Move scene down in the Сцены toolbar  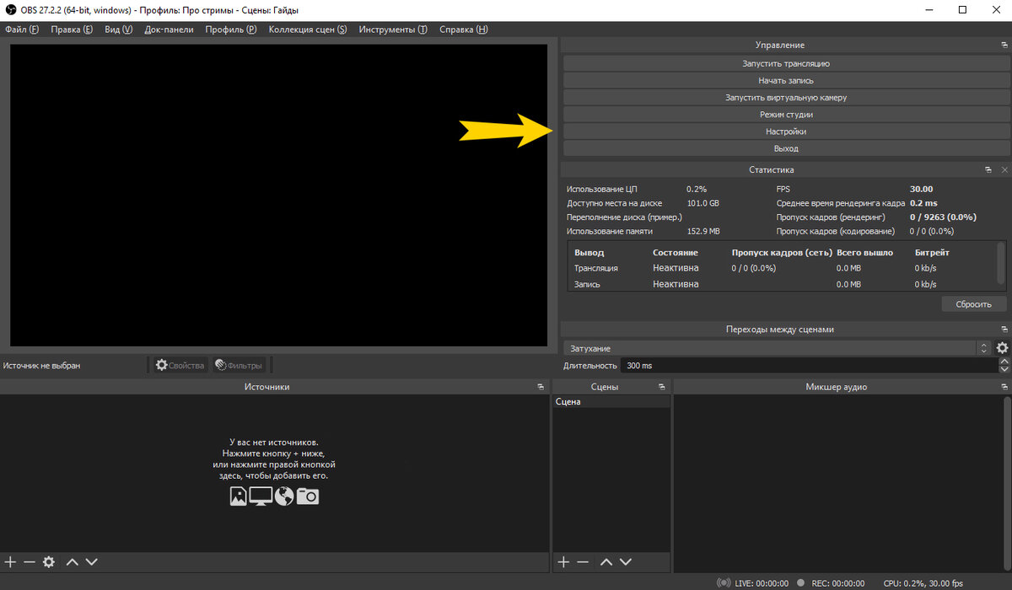tap(626, 562)
